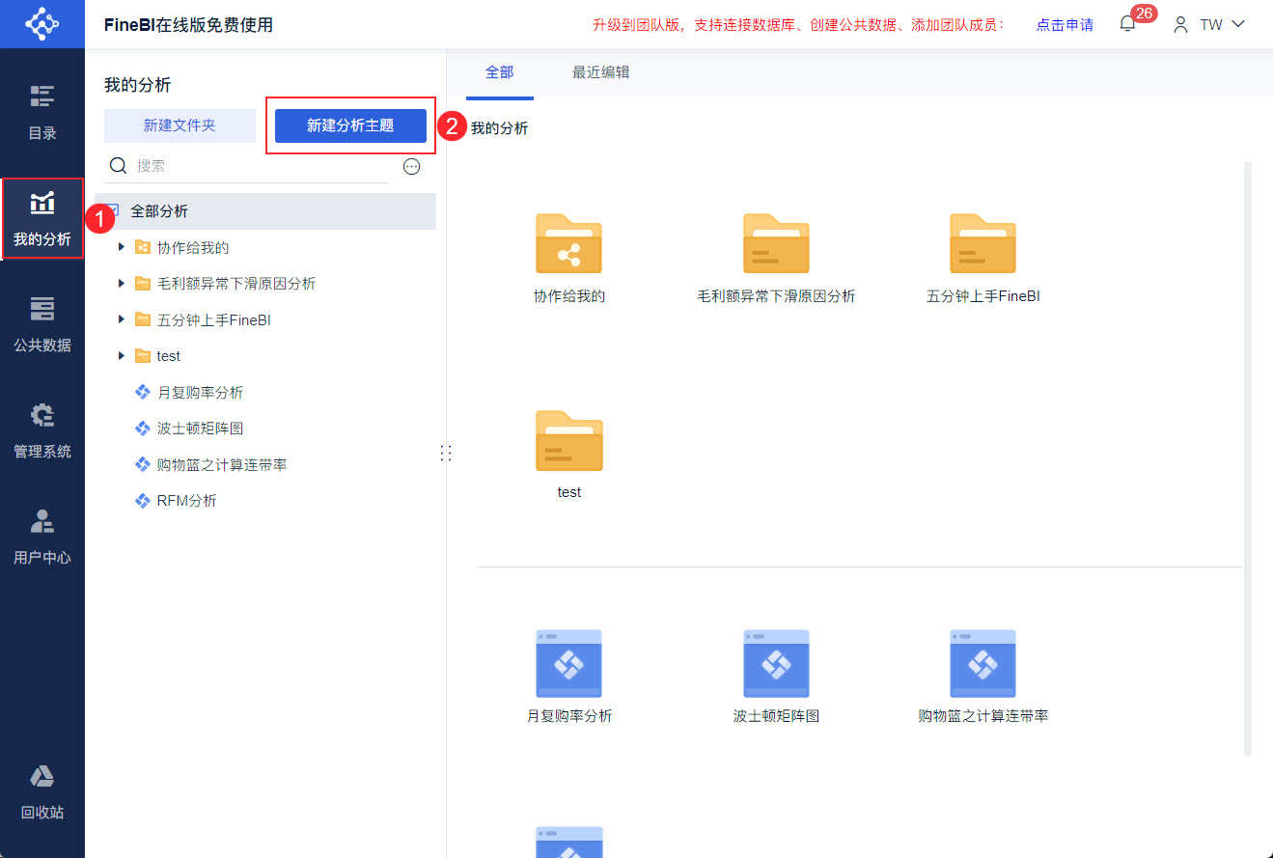Open 用户中心 in the sidebar

(x=42, y=538)
